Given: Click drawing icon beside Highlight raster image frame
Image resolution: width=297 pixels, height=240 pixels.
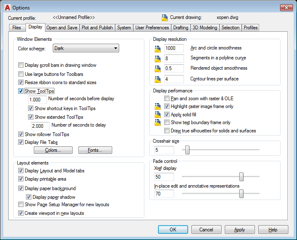Looking at the screenshot, I should 157,107.
